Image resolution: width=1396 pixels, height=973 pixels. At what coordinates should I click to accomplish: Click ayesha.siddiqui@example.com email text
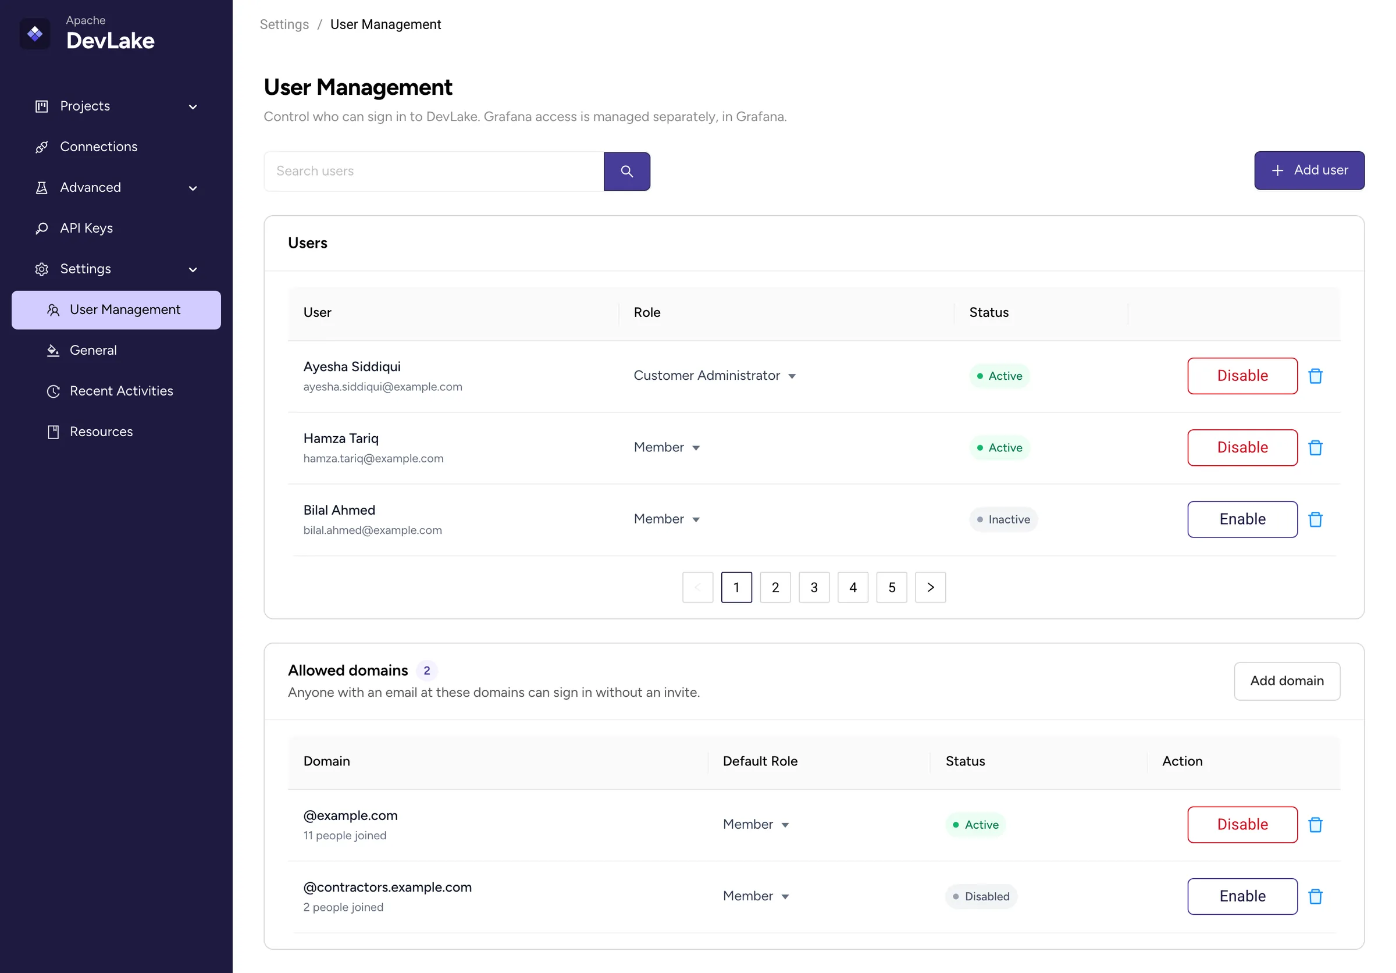(382, 387)
